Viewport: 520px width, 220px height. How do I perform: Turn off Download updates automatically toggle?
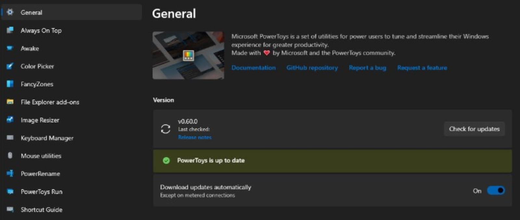[496, 190]
